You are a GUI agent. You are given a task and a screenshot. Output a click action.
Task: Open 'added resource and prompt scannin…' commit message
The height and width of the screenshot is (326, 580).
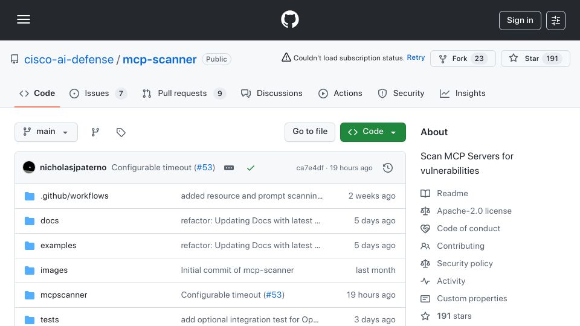pyautogui.click(x=251, y=196)
